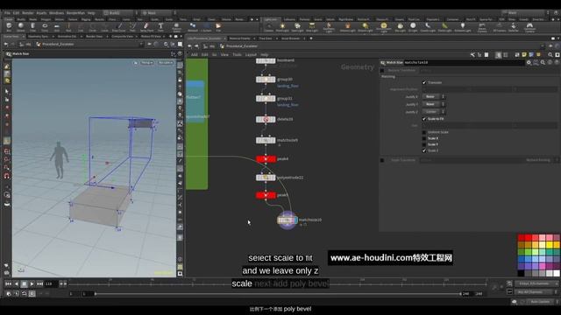Open parameter pane gear settings icon
The height and width of the screenshot is (315, 561).
pyautogui.click(x=529, y=62)
